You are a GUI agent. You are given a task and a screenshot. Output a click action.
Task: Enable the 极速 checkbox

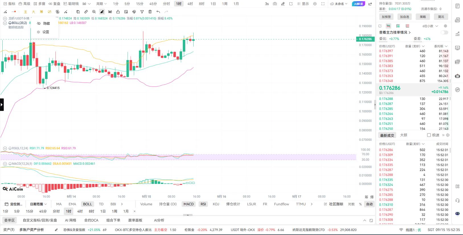pyautogui.click(x=429, y=135)
